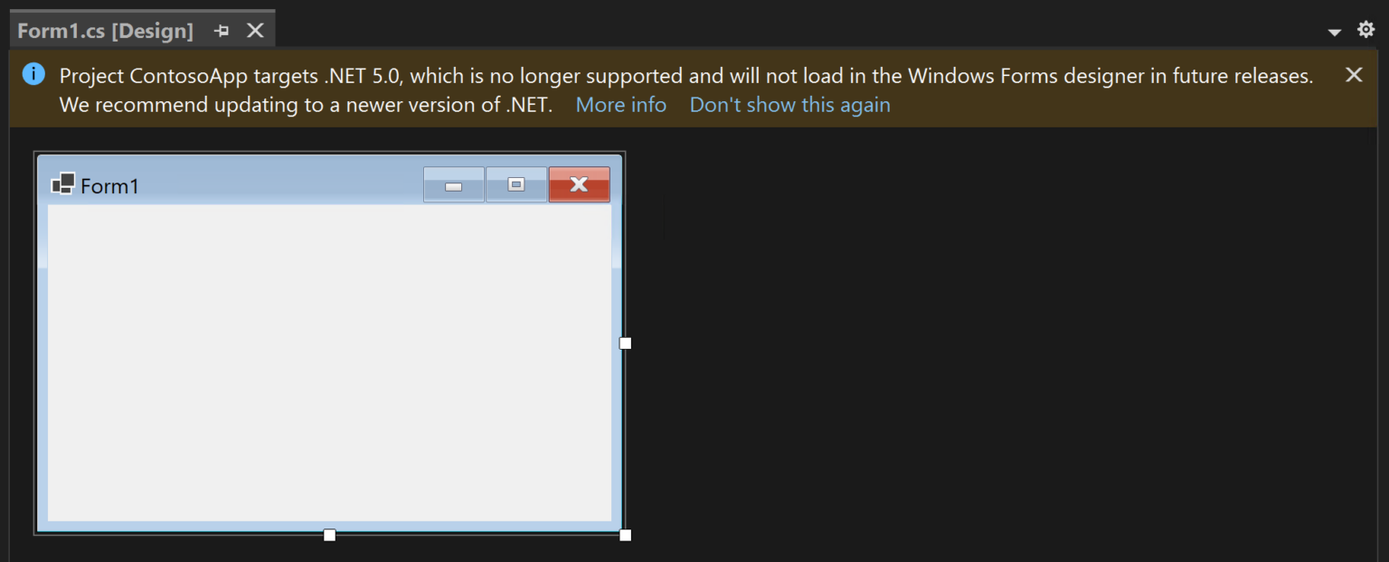Open the document list dropdown arrow
Viewport: 1389px width, 562px height.
pos(1334,33)
